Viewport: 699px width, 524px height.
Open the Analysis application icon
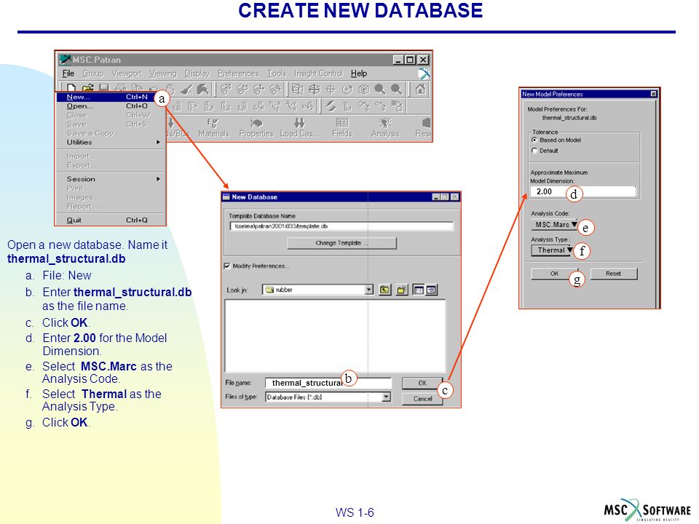(x=385, y=127)
